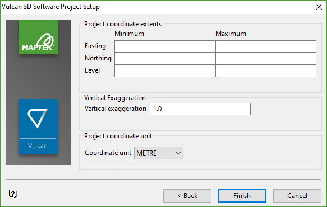Image resolution: width=327 pixels, height=207 pixels.
Task: Click the Level maximum field
Action: click(266, 71)
